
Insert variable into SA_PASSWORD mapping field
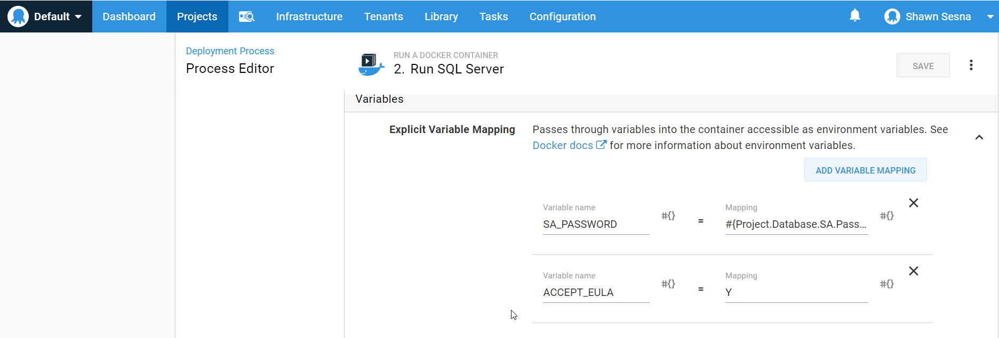pyautogui.click(x=886, y=216)
